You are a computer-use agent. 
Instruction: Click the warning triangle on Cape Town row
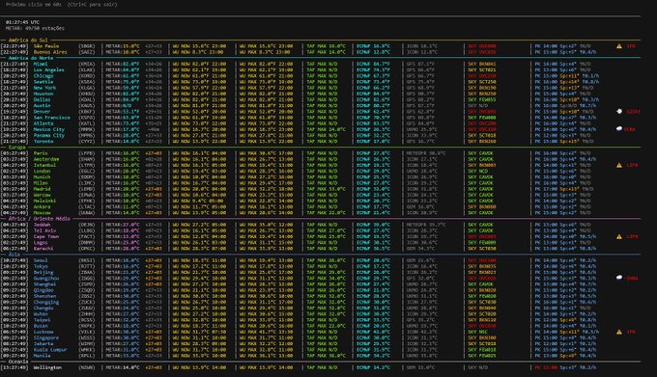coord(619,236)
